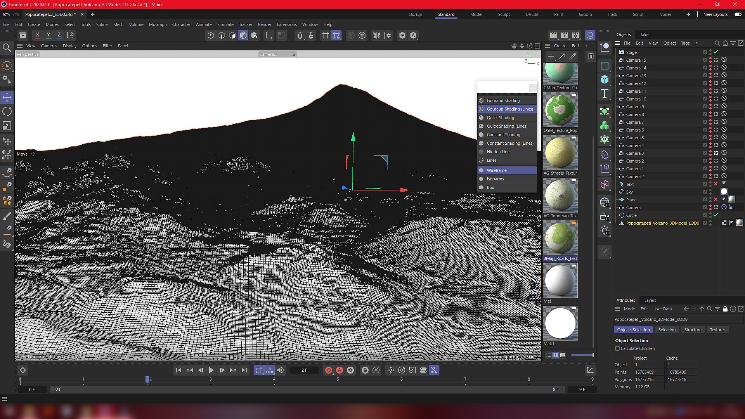The width and height of the screenshot is (745, 419).
Task: Play the animation forward
Action: tap(211, 370)
